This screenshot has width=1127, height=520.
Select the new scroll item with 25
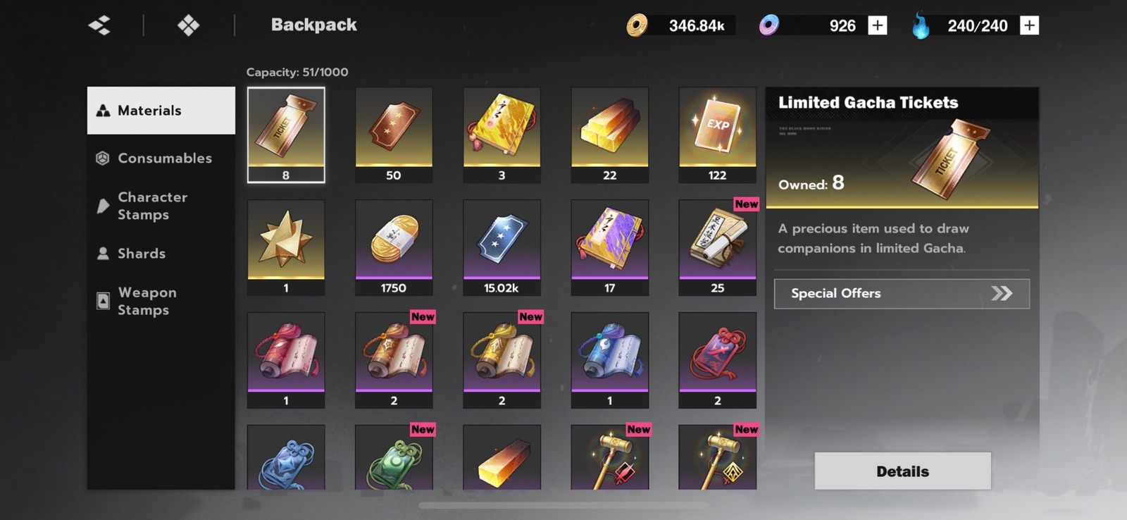(x=717, y=247)
